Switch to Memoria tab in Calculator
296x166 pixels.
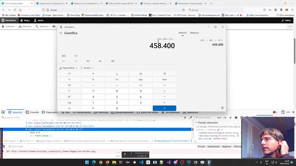point(194,33)
